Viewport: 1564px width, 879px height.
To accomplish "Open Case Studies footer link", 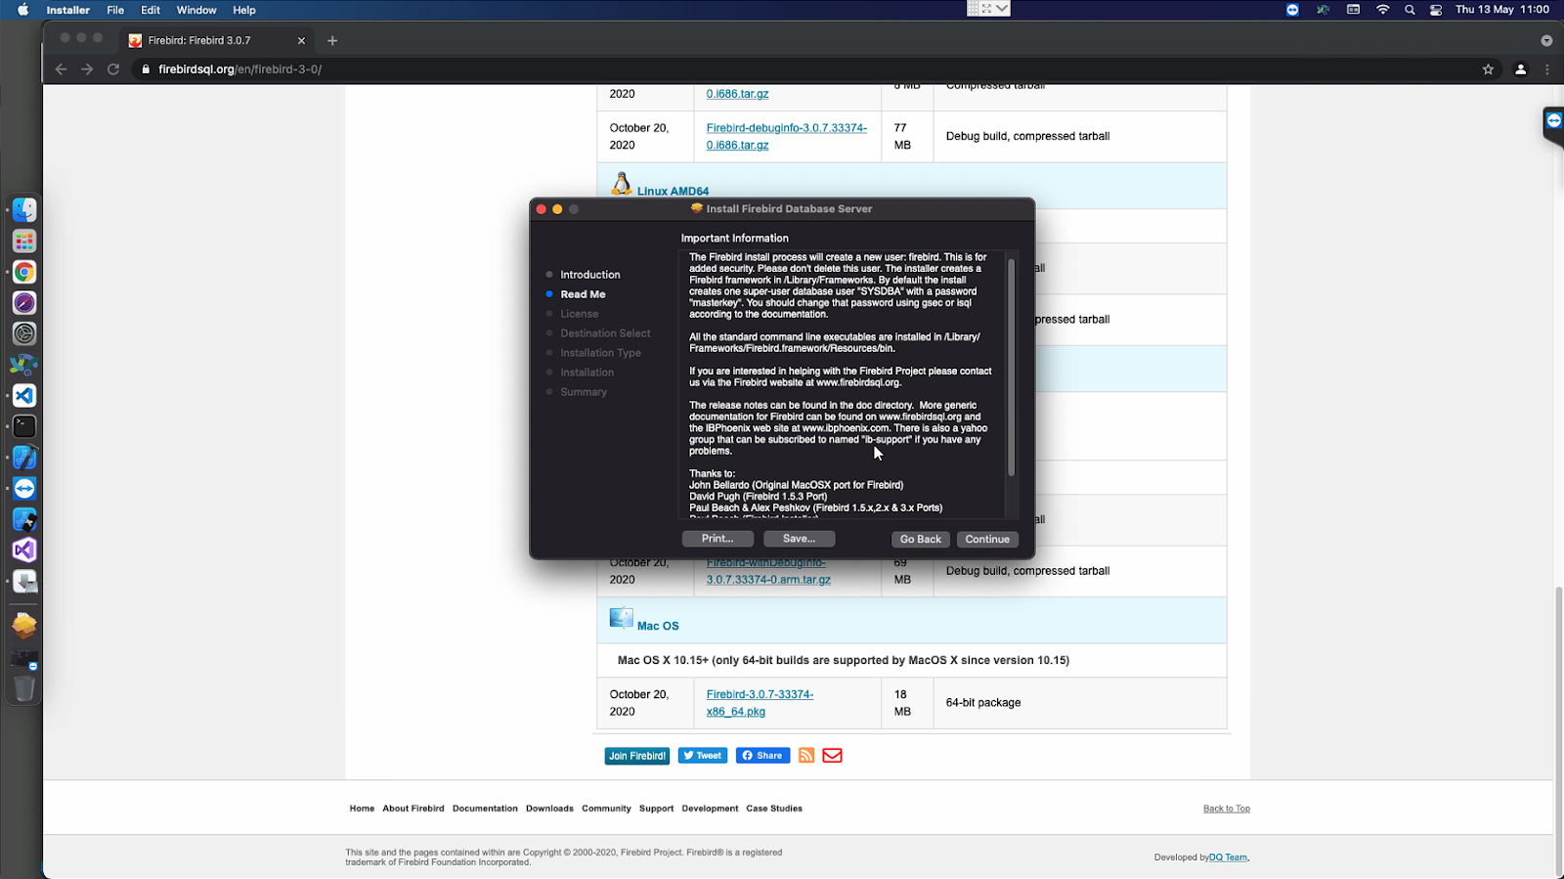I will click(x=774, y=809).
